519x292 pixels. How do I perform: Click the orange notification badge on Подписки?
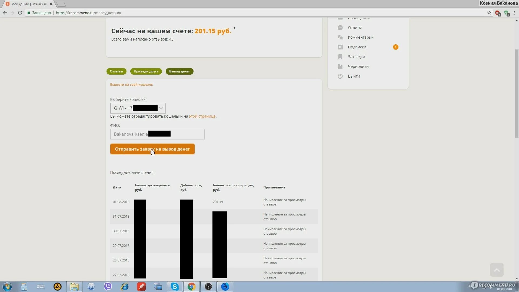click(395, 47)
